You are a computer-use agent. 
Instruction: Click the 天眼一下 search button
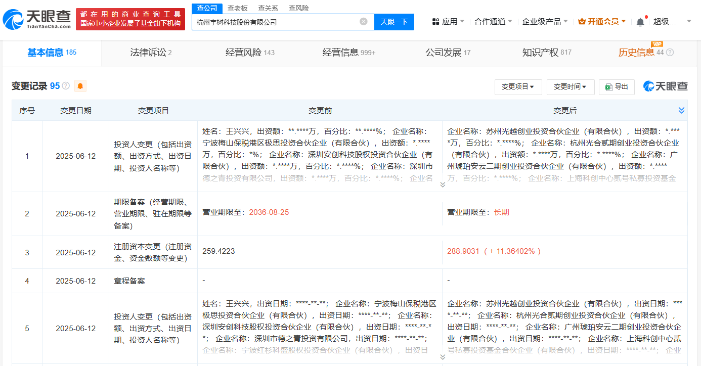click(394, 22)
